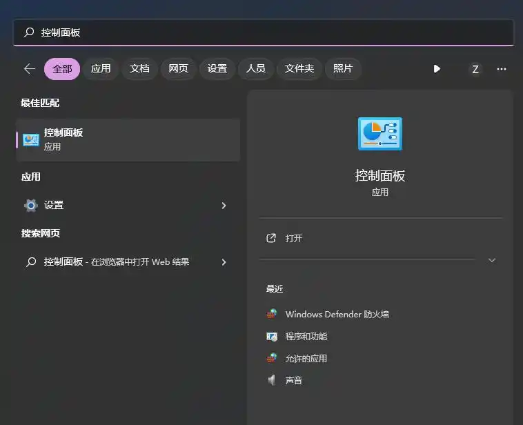The width and height of the screenshot is (523, 425).
Task: Open recent item 允许的应用
Action: 306,359
